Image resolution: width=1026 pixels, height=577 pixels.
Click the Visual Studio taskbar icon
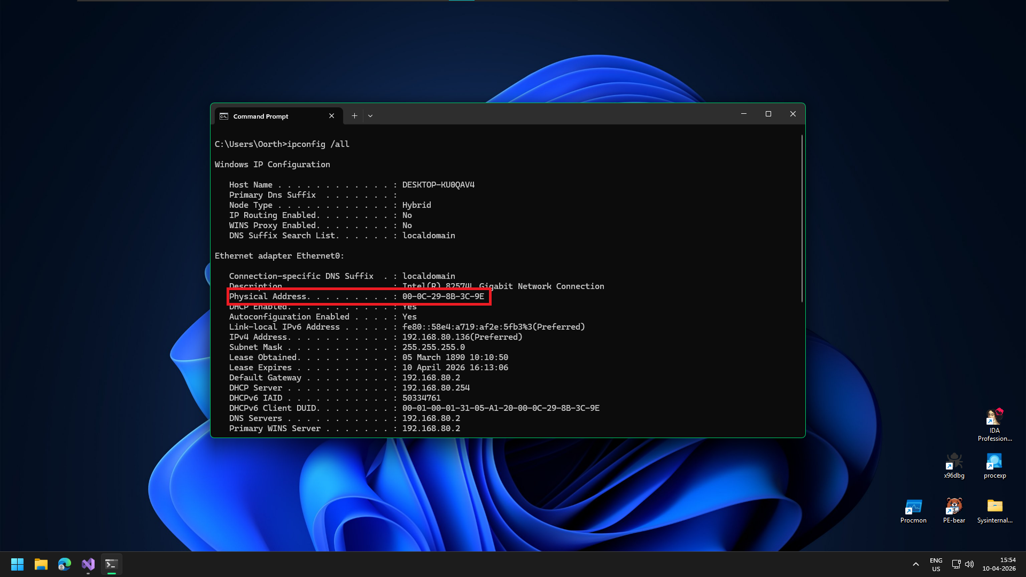point(88,564)
